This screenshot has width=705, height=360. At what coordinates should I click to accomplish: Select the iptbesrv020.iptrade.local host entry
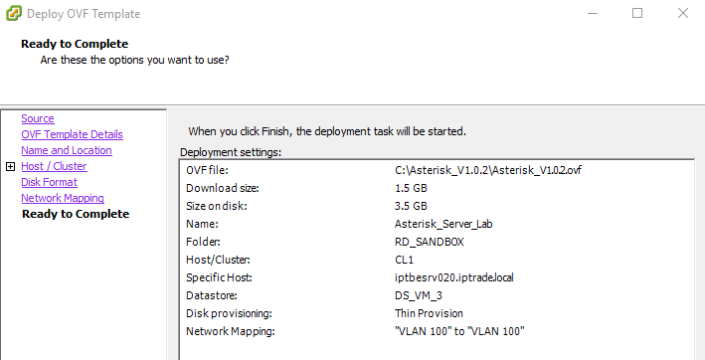454,277
